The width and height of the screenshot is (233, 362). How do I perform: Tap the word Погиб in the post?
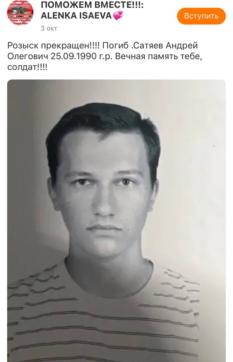coord(113,45)
